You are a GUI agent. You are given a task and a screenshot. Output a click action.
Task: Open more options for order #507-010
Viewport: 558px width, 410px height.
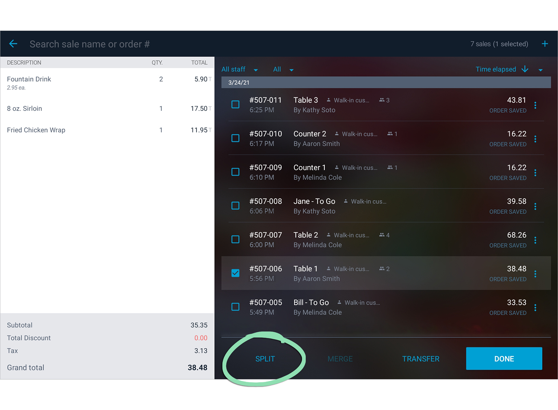[535, 139]
